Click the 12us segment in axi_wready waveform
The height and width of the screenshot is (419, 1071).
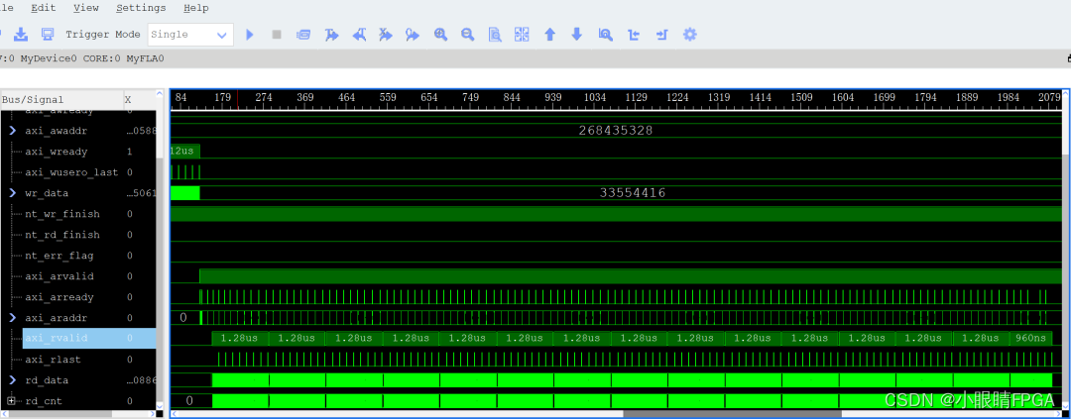click(x=184, y=151)
